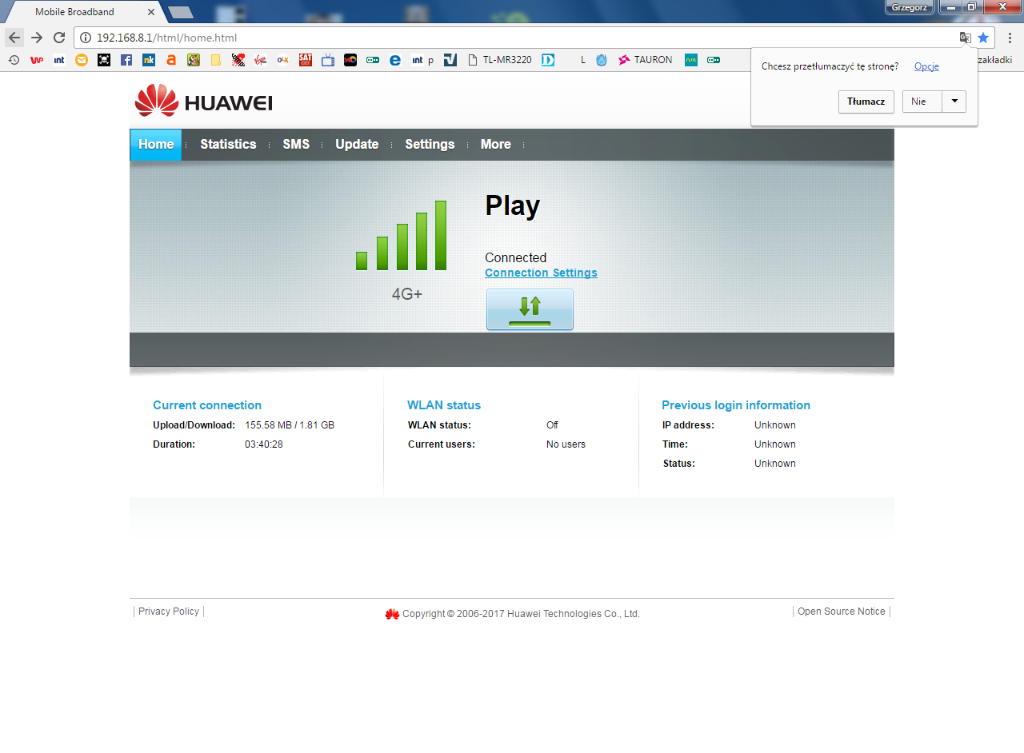Switch to the Update tab
Screen dimensions: 1024x753
pyautogui.click(x=357, y=145)
